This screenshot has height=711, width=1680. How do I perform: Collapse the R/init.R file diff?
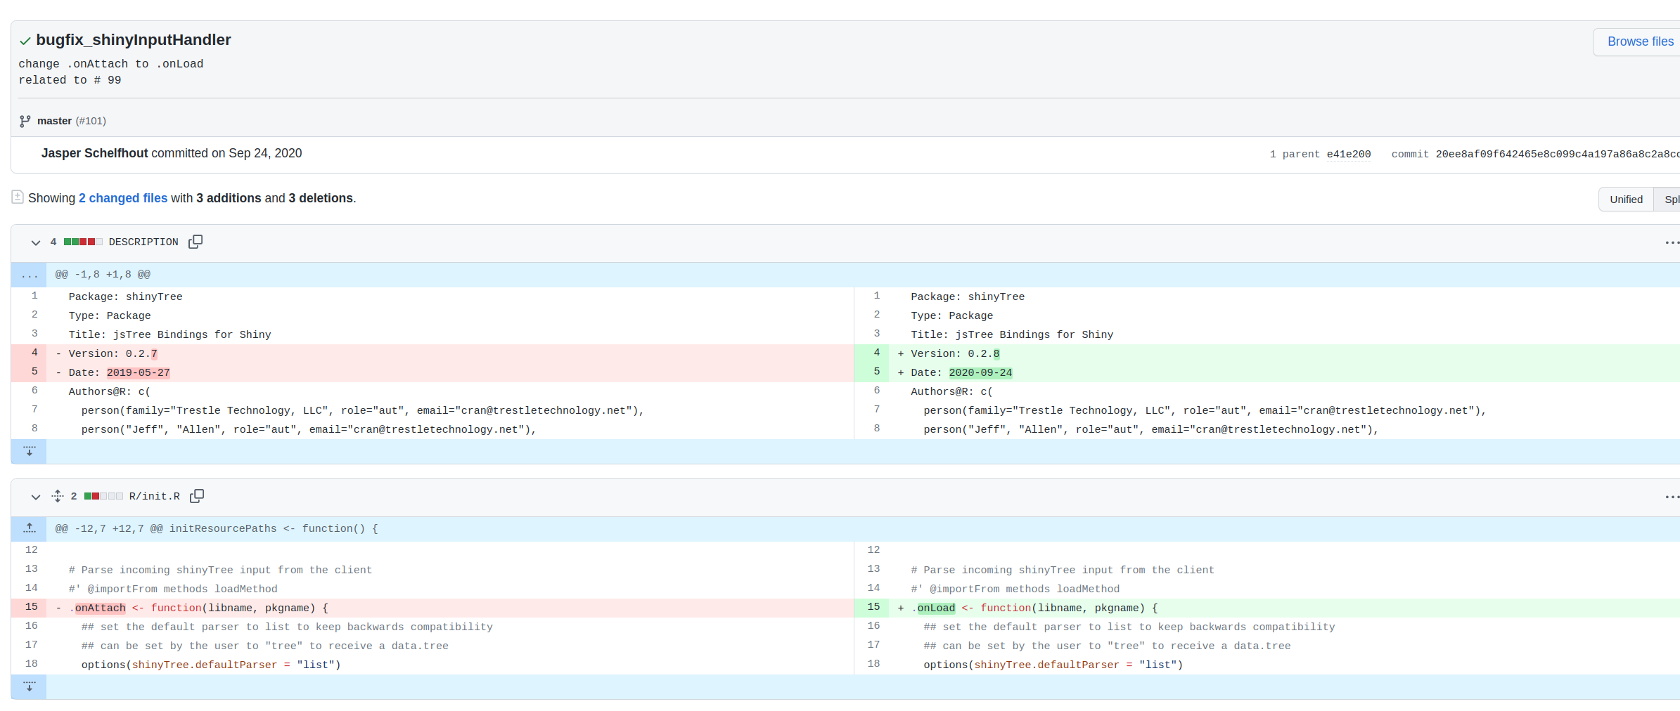click(37, 497)
